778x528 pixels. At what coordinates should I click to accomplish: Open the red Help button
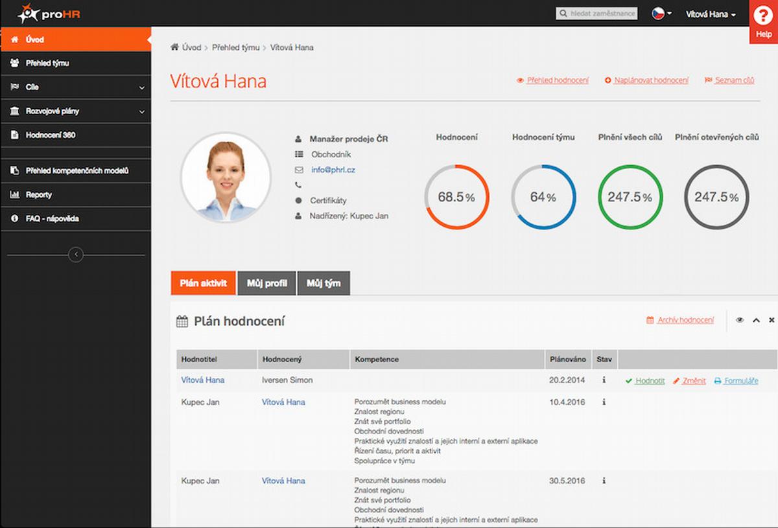coord(764,21)
